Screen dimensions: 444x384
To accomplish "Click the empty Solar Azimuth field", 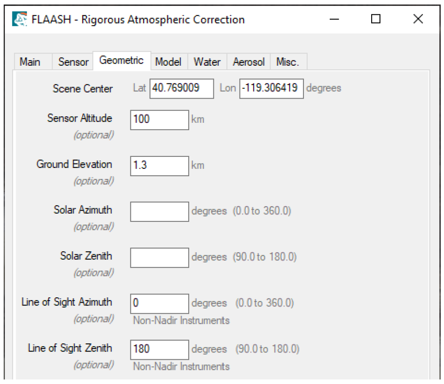I will (160, 212).
